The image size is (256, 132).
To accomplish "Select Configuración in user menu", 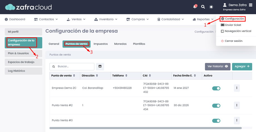I will (233, 19).
